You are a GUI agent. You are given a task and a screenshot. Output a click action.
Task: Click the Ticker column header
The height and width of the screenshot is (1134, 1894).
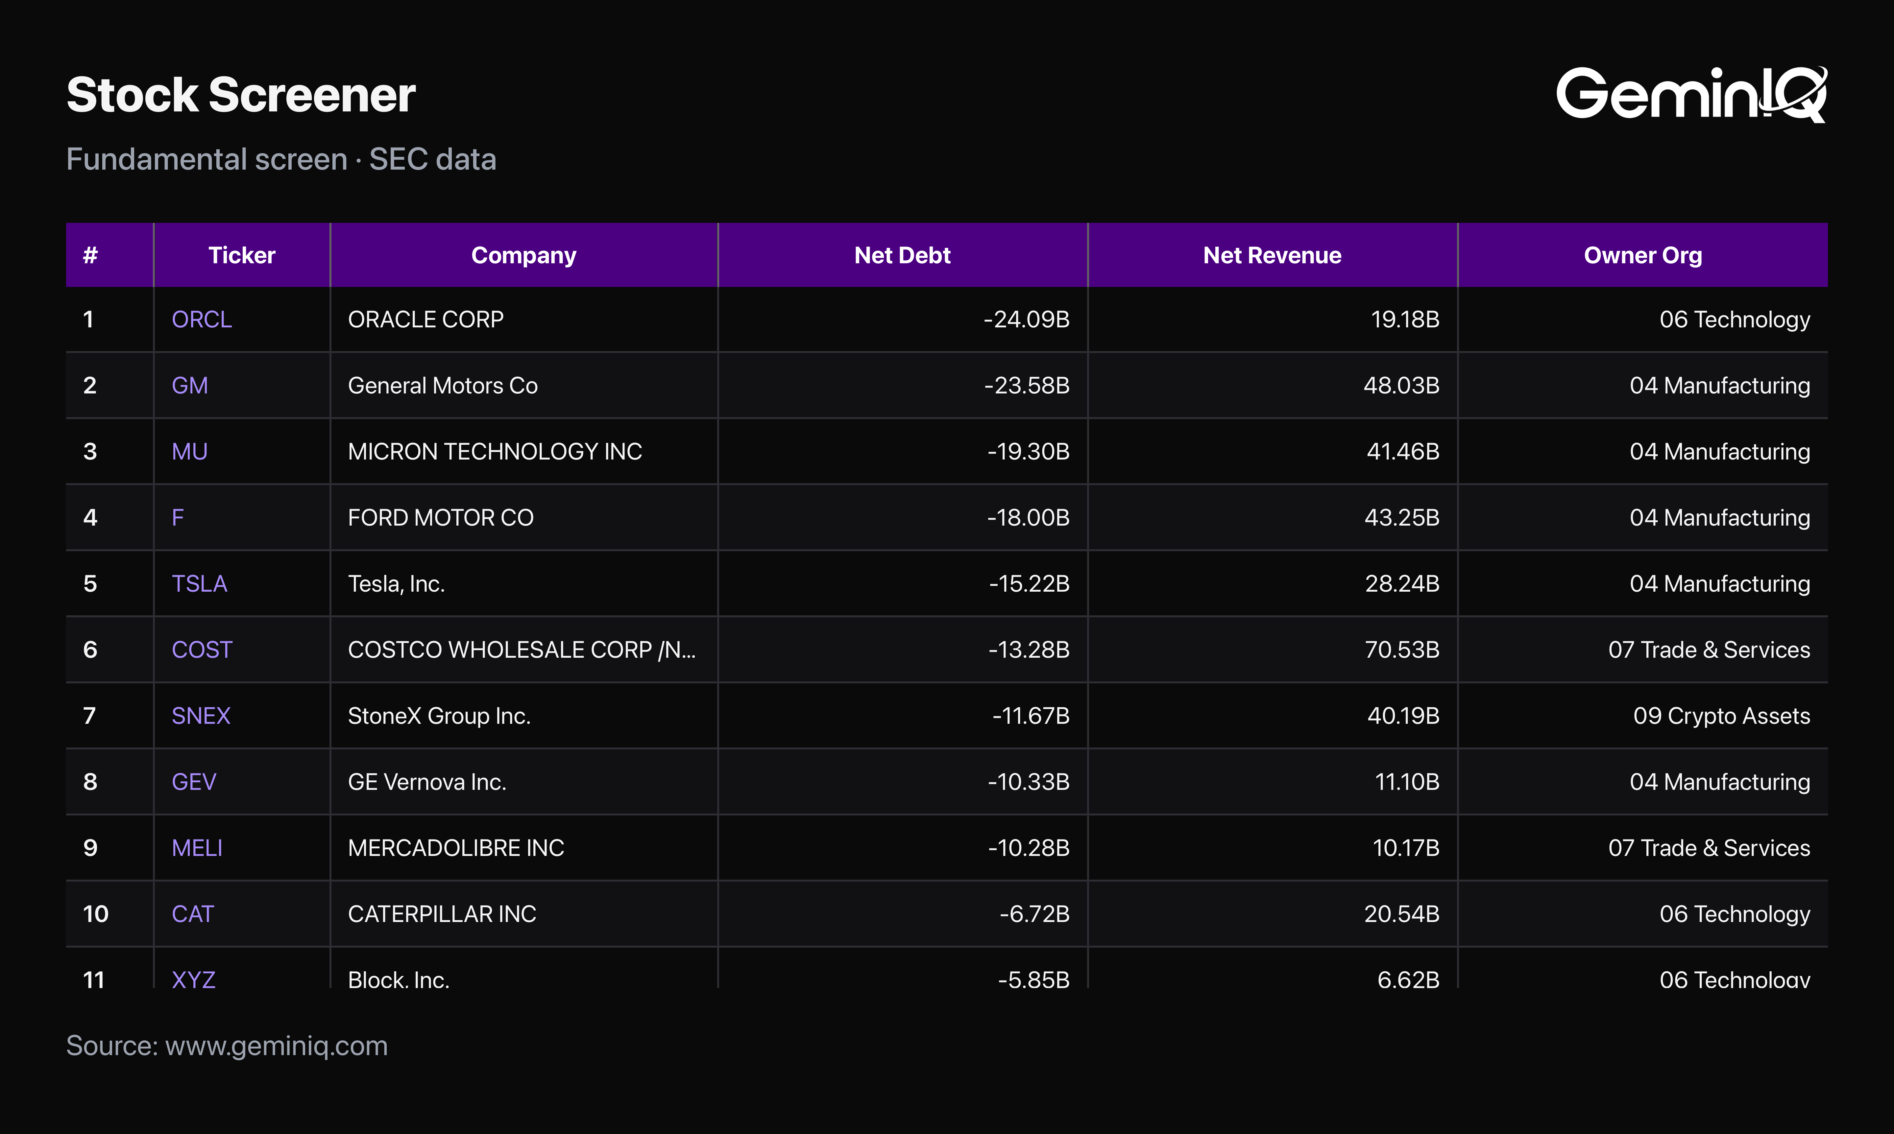click(x=242, y=255)
